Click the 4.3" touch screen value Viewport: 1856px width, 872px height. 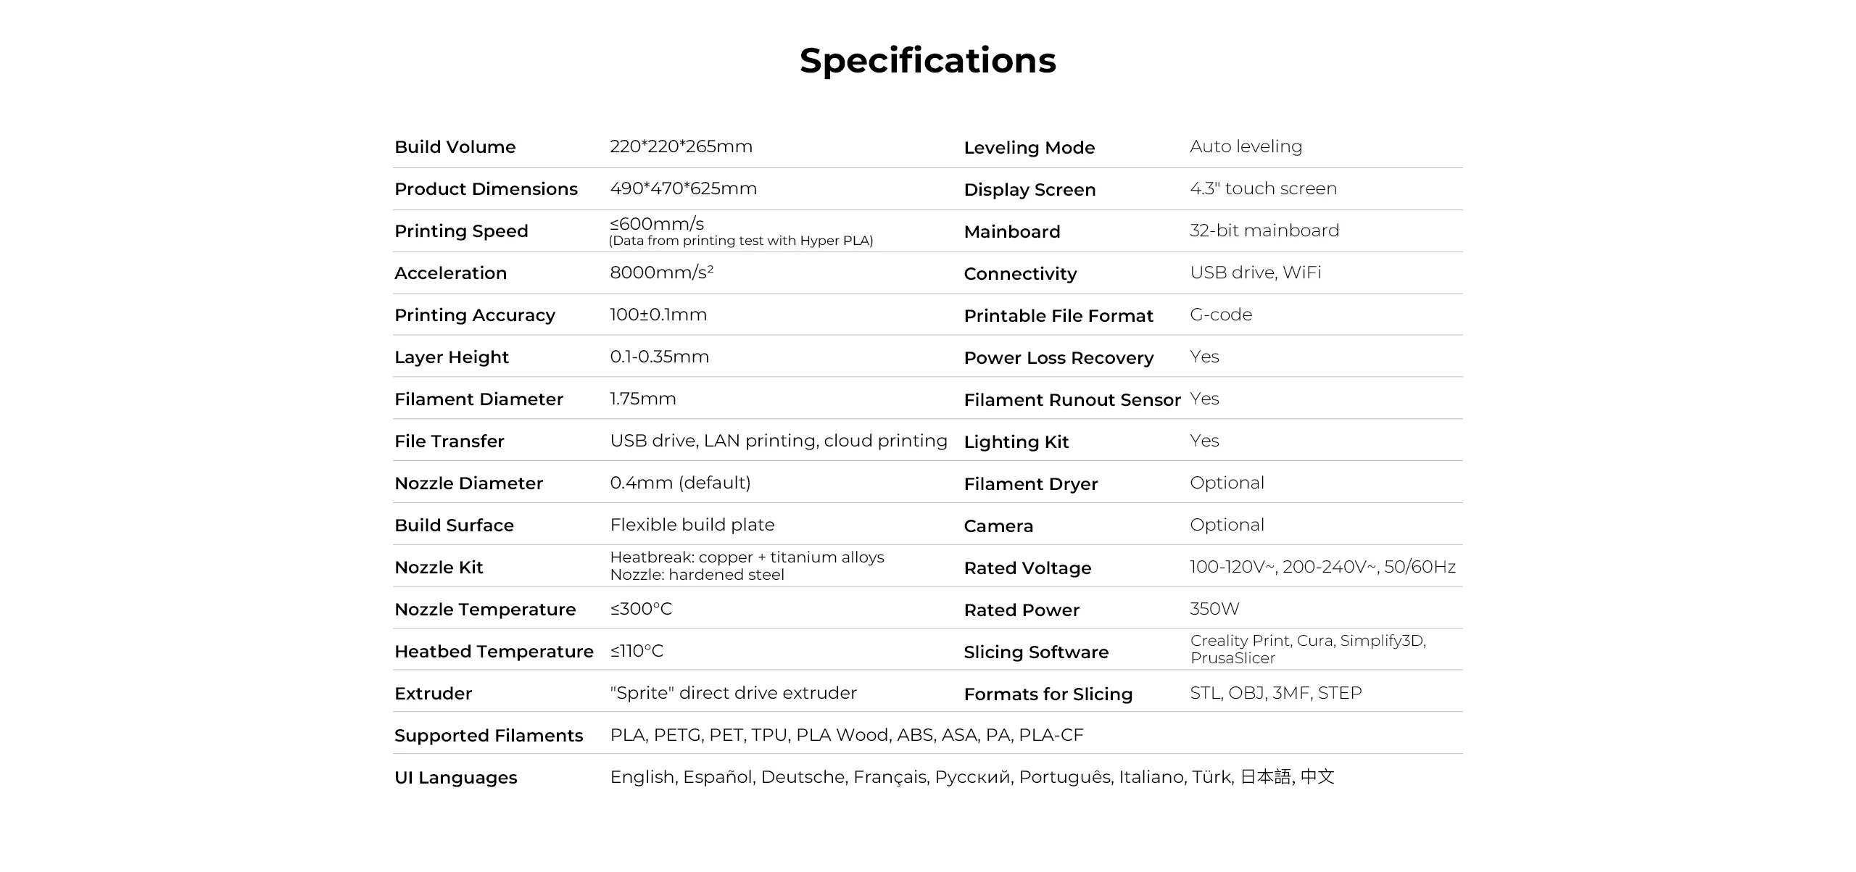pos(1263,188)
